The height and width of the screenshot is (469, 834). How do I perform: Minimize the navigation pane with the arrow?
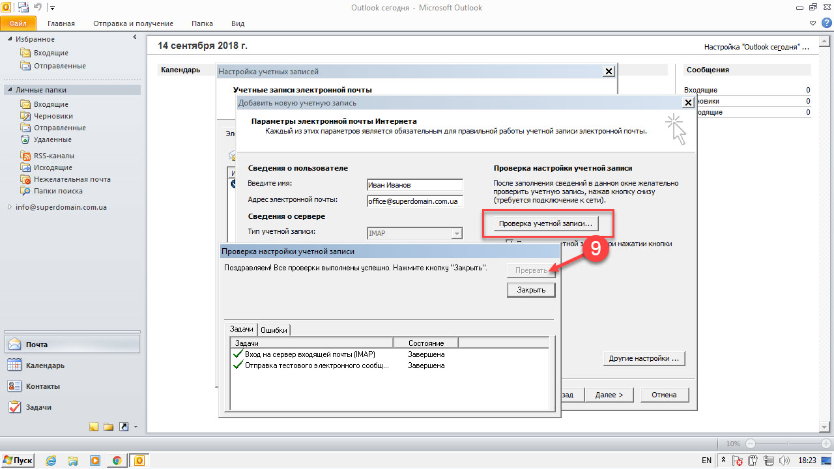[134, 38]
